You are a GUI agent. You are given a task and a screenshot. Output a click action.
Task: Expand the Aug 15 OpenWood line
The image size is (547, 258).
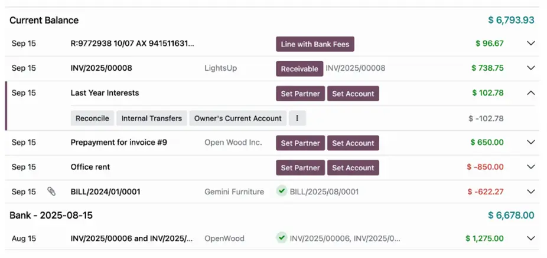530,239
